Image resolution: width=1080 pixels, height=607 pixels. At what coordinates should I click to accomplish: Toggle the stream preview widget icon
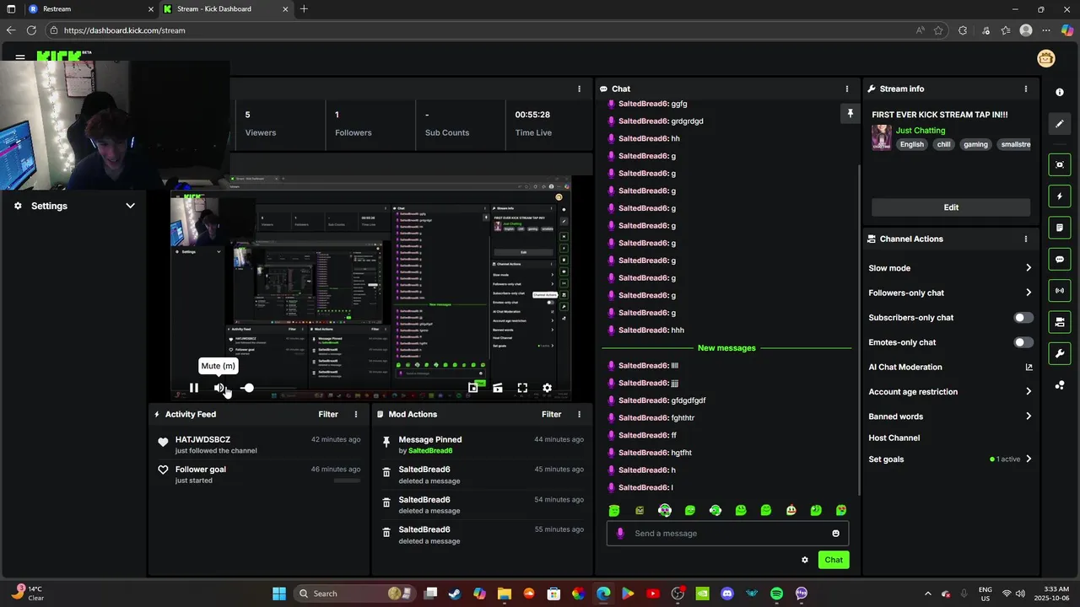(x=1060, y=164)
